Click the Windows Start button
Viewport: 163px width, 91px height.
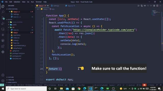[x=3, y=89]
